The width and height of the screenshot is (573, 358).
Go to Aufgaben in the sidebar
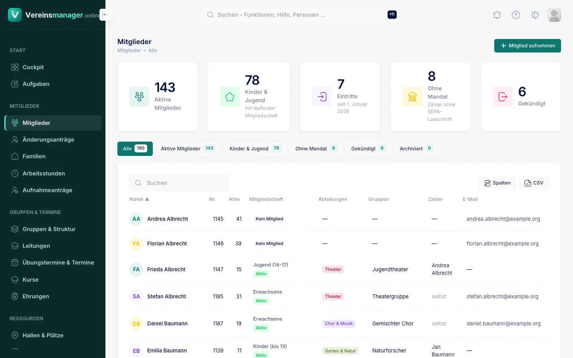[53, 84]
